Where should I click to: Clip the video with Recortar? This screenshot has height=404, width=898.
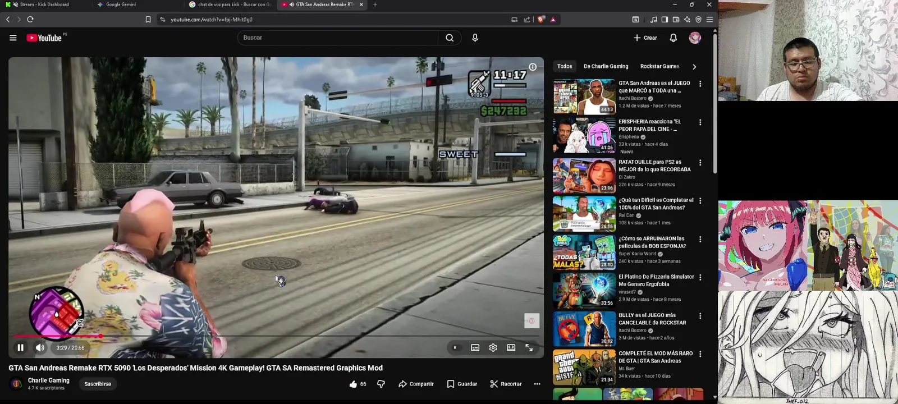click(506, 384)
